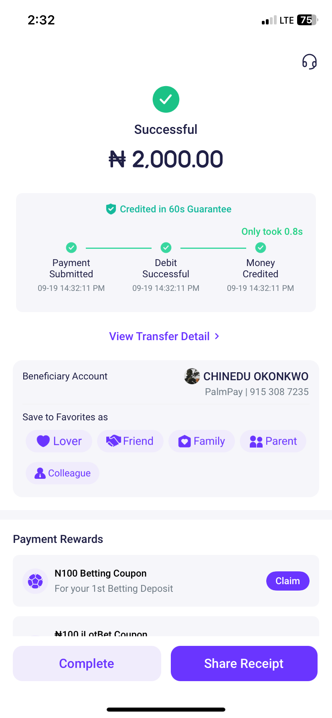Screen dimensions: 332x718
Task: Tap the shield icon beside Credited guarantee
Action: [x=111, y=209]
